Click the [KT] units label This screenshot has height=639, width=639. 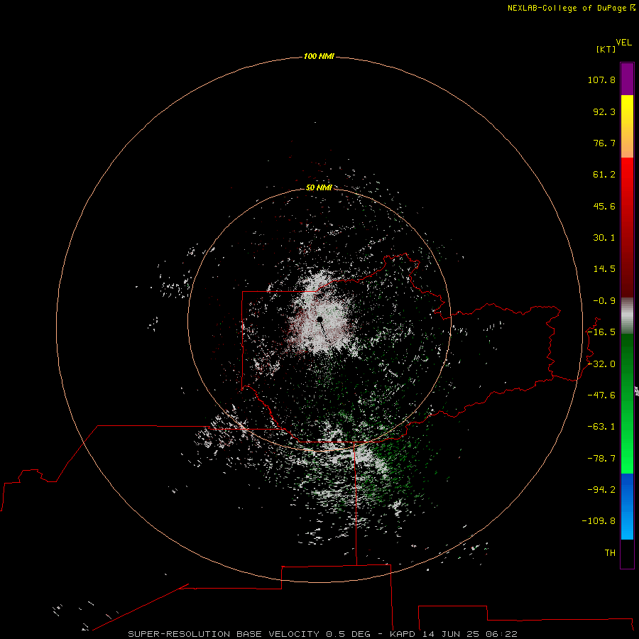[606, 49]
